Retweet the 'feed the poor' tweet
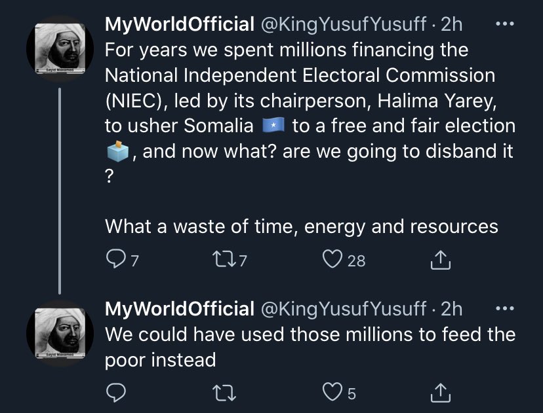 (x=224, y=393)
